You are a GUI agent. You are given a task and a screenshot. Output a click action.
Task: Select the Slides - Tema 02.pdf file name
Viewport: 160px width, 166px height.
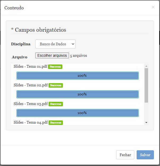pyautogui.click(x=31, y=85)
